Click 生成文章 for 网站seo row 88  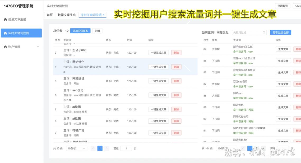(283, 96)
